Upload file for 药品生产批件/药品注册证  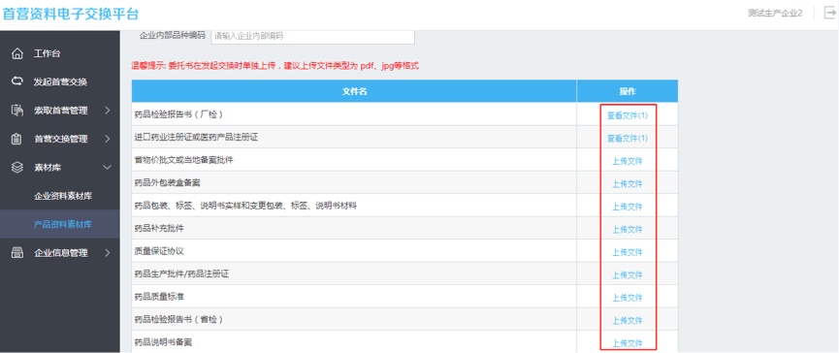(x=628, y=274)
